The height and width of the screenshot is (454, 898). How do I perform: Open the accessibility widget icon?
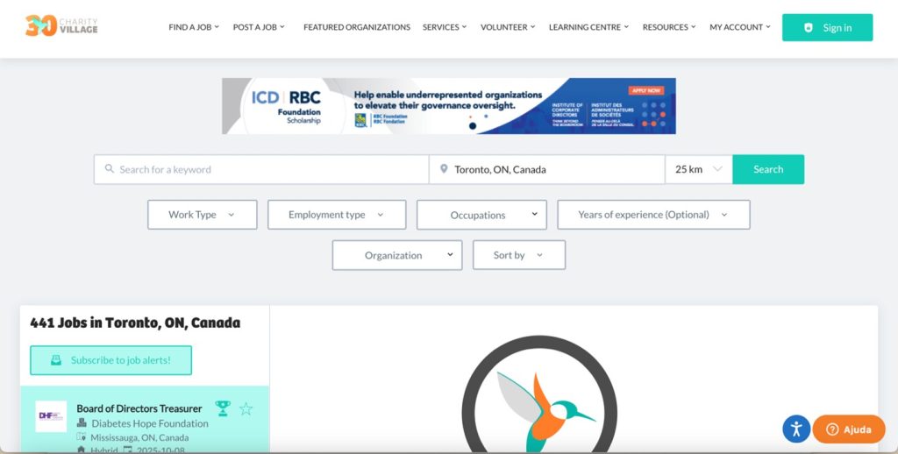point(795,429)
